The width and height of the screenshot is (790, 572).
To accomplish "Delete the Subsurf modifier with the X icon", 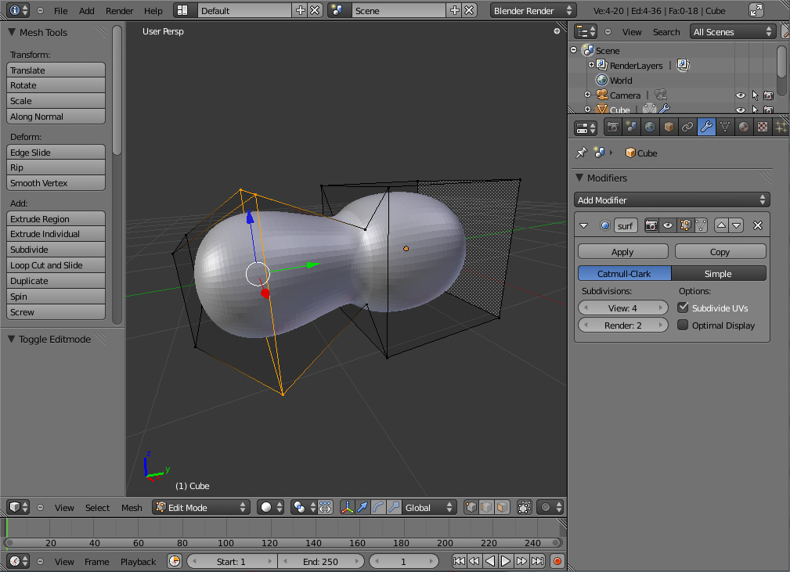I will (757, 225).
